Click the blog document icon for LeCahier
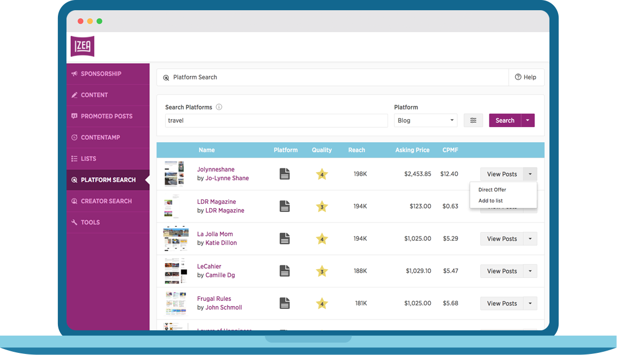 click(285, 270)
